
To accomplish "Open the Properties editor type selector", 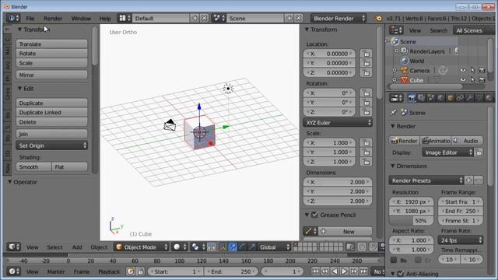I will (396, 98).
